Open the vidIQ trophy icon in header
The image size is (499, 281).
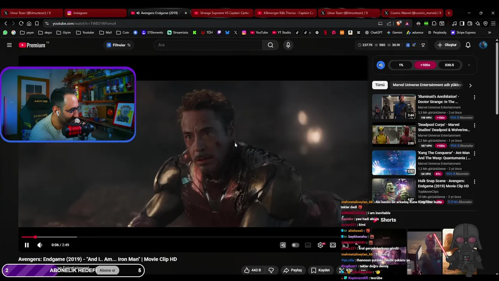423,45
